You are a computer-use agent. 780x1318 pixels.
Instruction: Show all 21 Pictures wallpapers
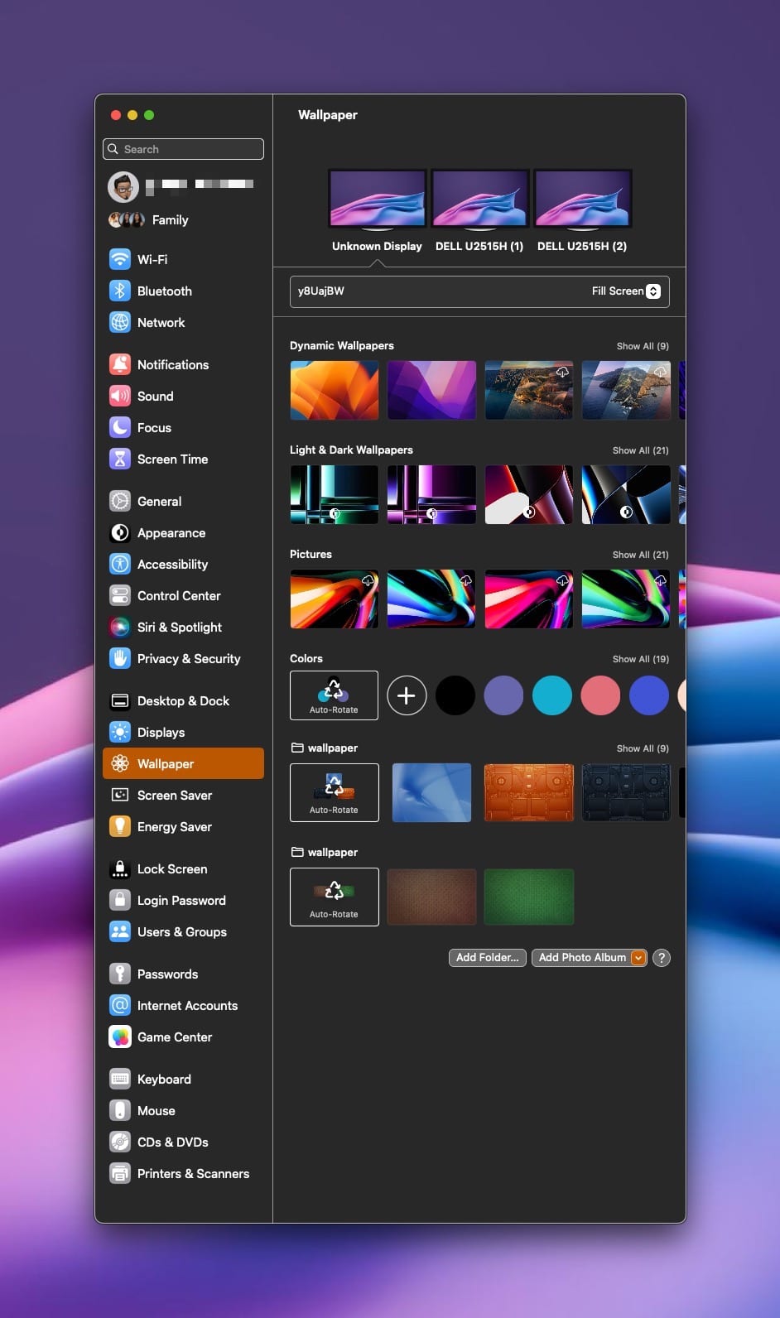640,555
